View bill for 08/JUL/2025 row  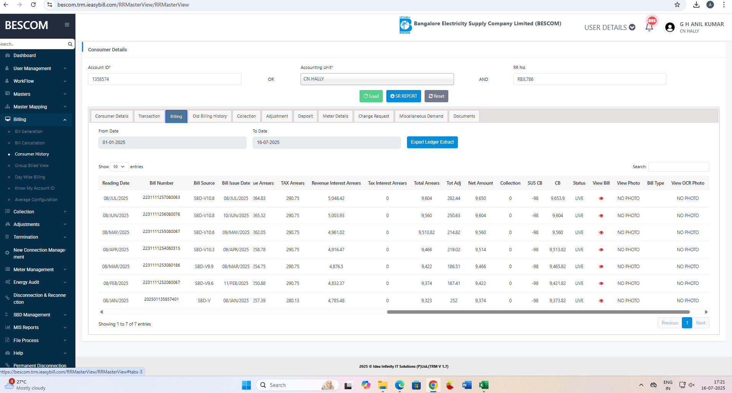(601, 198)
